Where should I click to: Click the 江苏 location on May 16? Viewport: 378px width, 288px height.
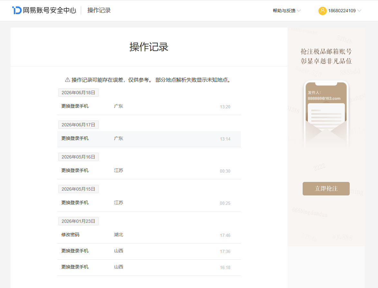118,170
